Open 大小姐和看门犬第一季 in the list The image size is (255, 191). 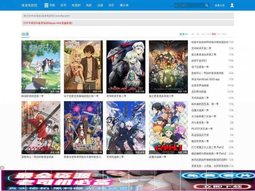pyautogui.click(x=204, y=116)
